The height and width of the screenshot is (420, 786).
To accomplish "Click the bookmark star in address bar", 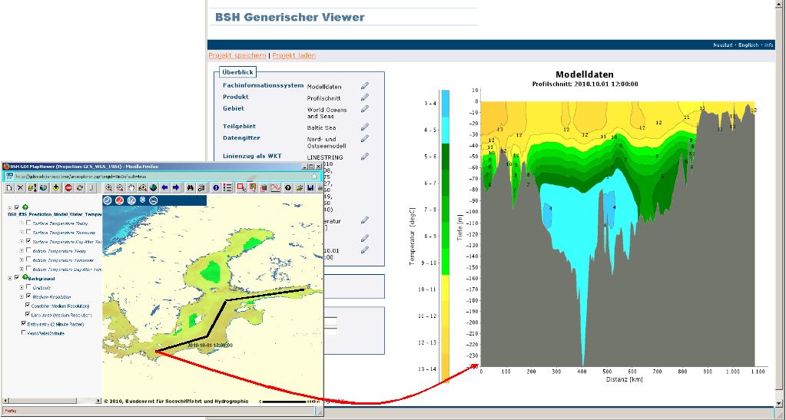I will 314,176.
